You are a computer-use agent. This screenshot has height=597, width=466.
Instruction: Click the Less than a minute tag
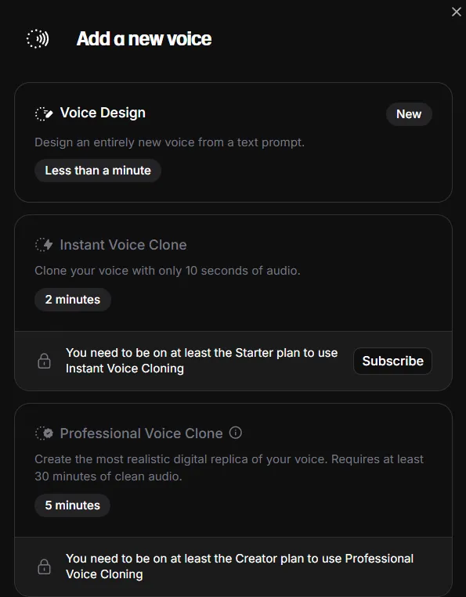[x=98, y=171]
